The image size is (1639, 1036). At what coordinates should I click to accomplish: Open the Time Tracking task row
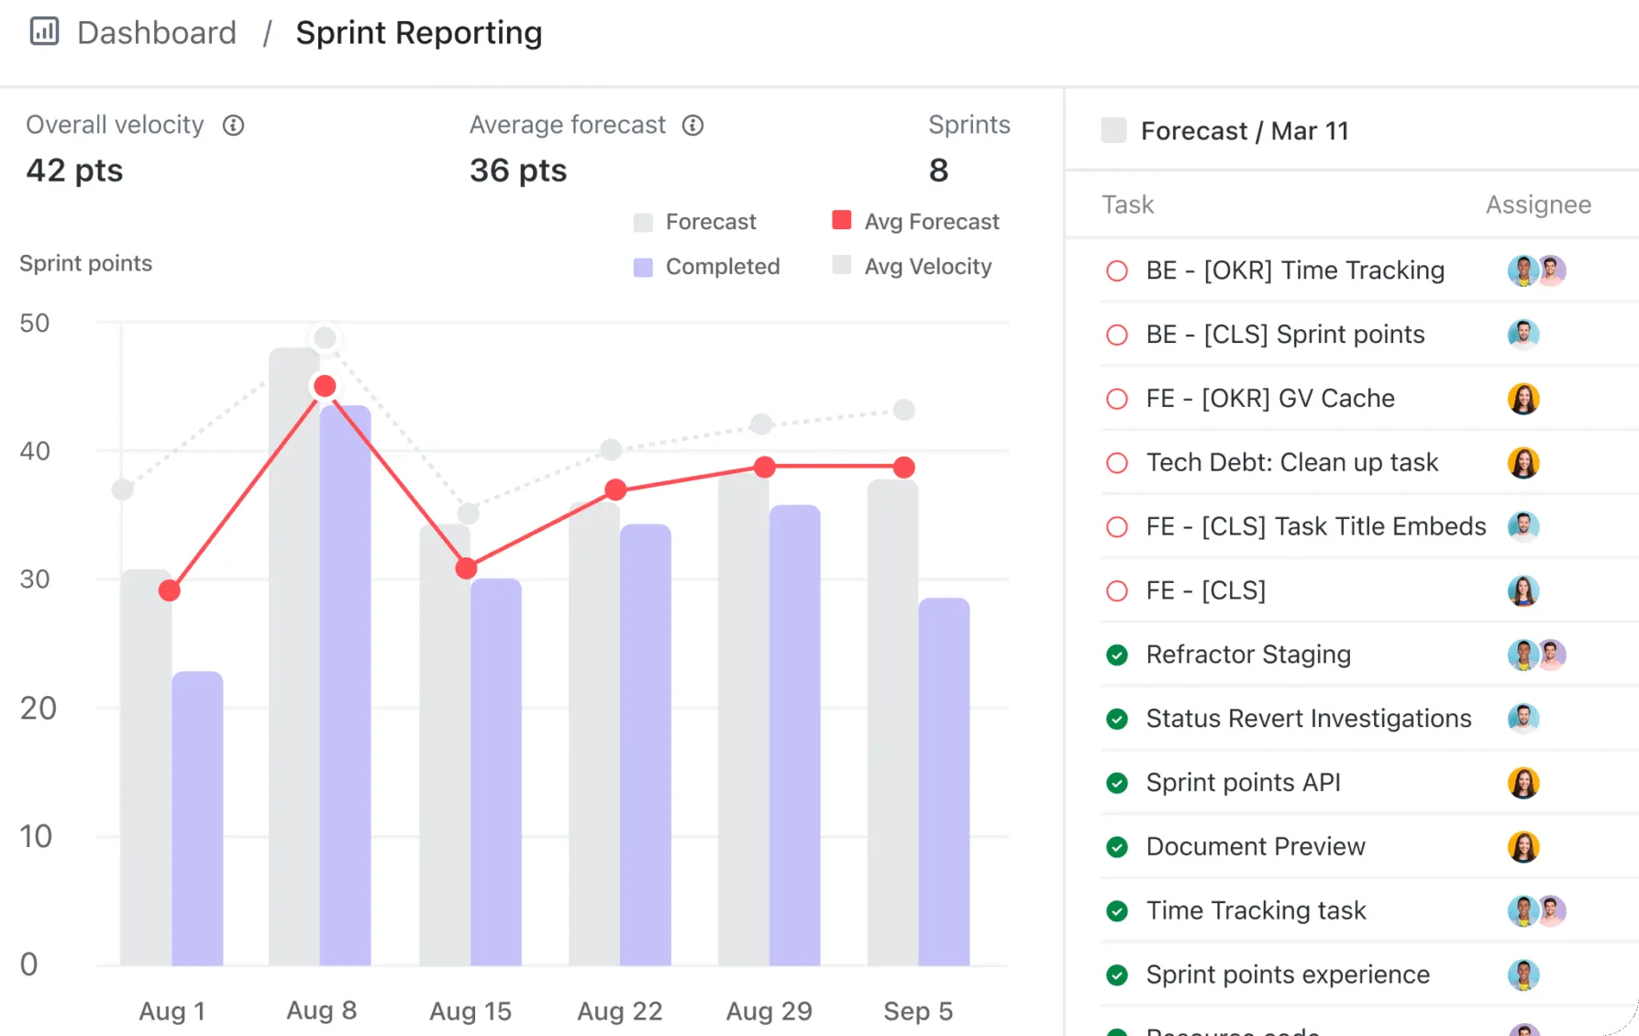tap(1256, 911)
